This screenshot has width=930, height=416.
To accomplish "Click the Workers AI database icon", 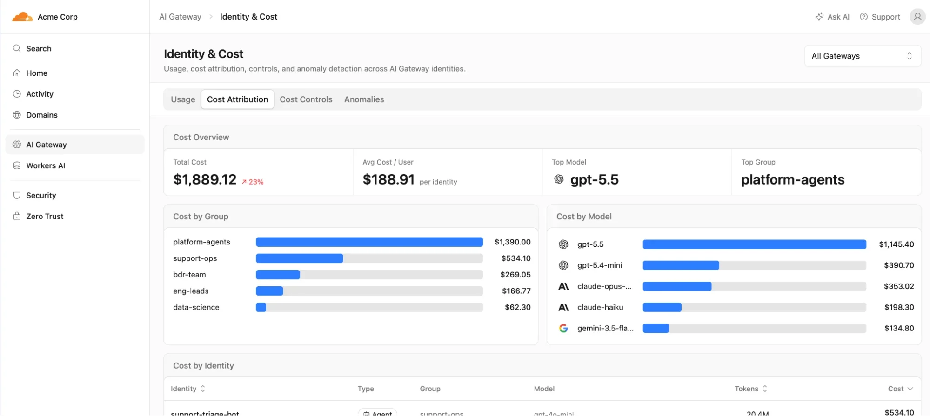I will pos(17,165).
